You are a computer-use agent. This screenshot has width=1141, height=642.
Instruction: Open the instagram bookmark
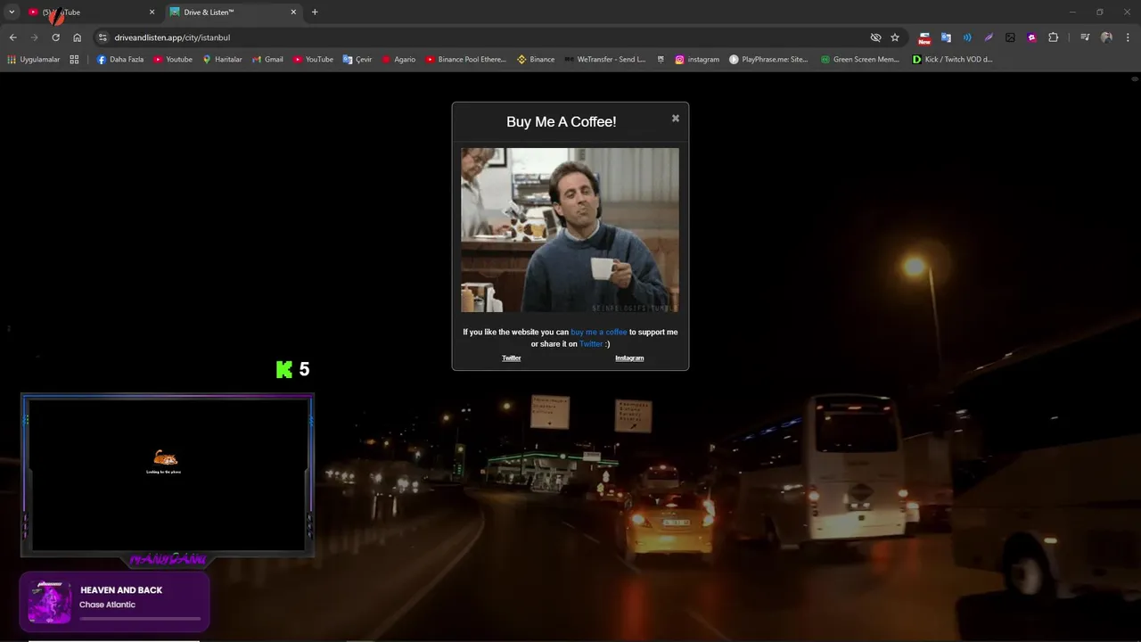pos(697,60)
